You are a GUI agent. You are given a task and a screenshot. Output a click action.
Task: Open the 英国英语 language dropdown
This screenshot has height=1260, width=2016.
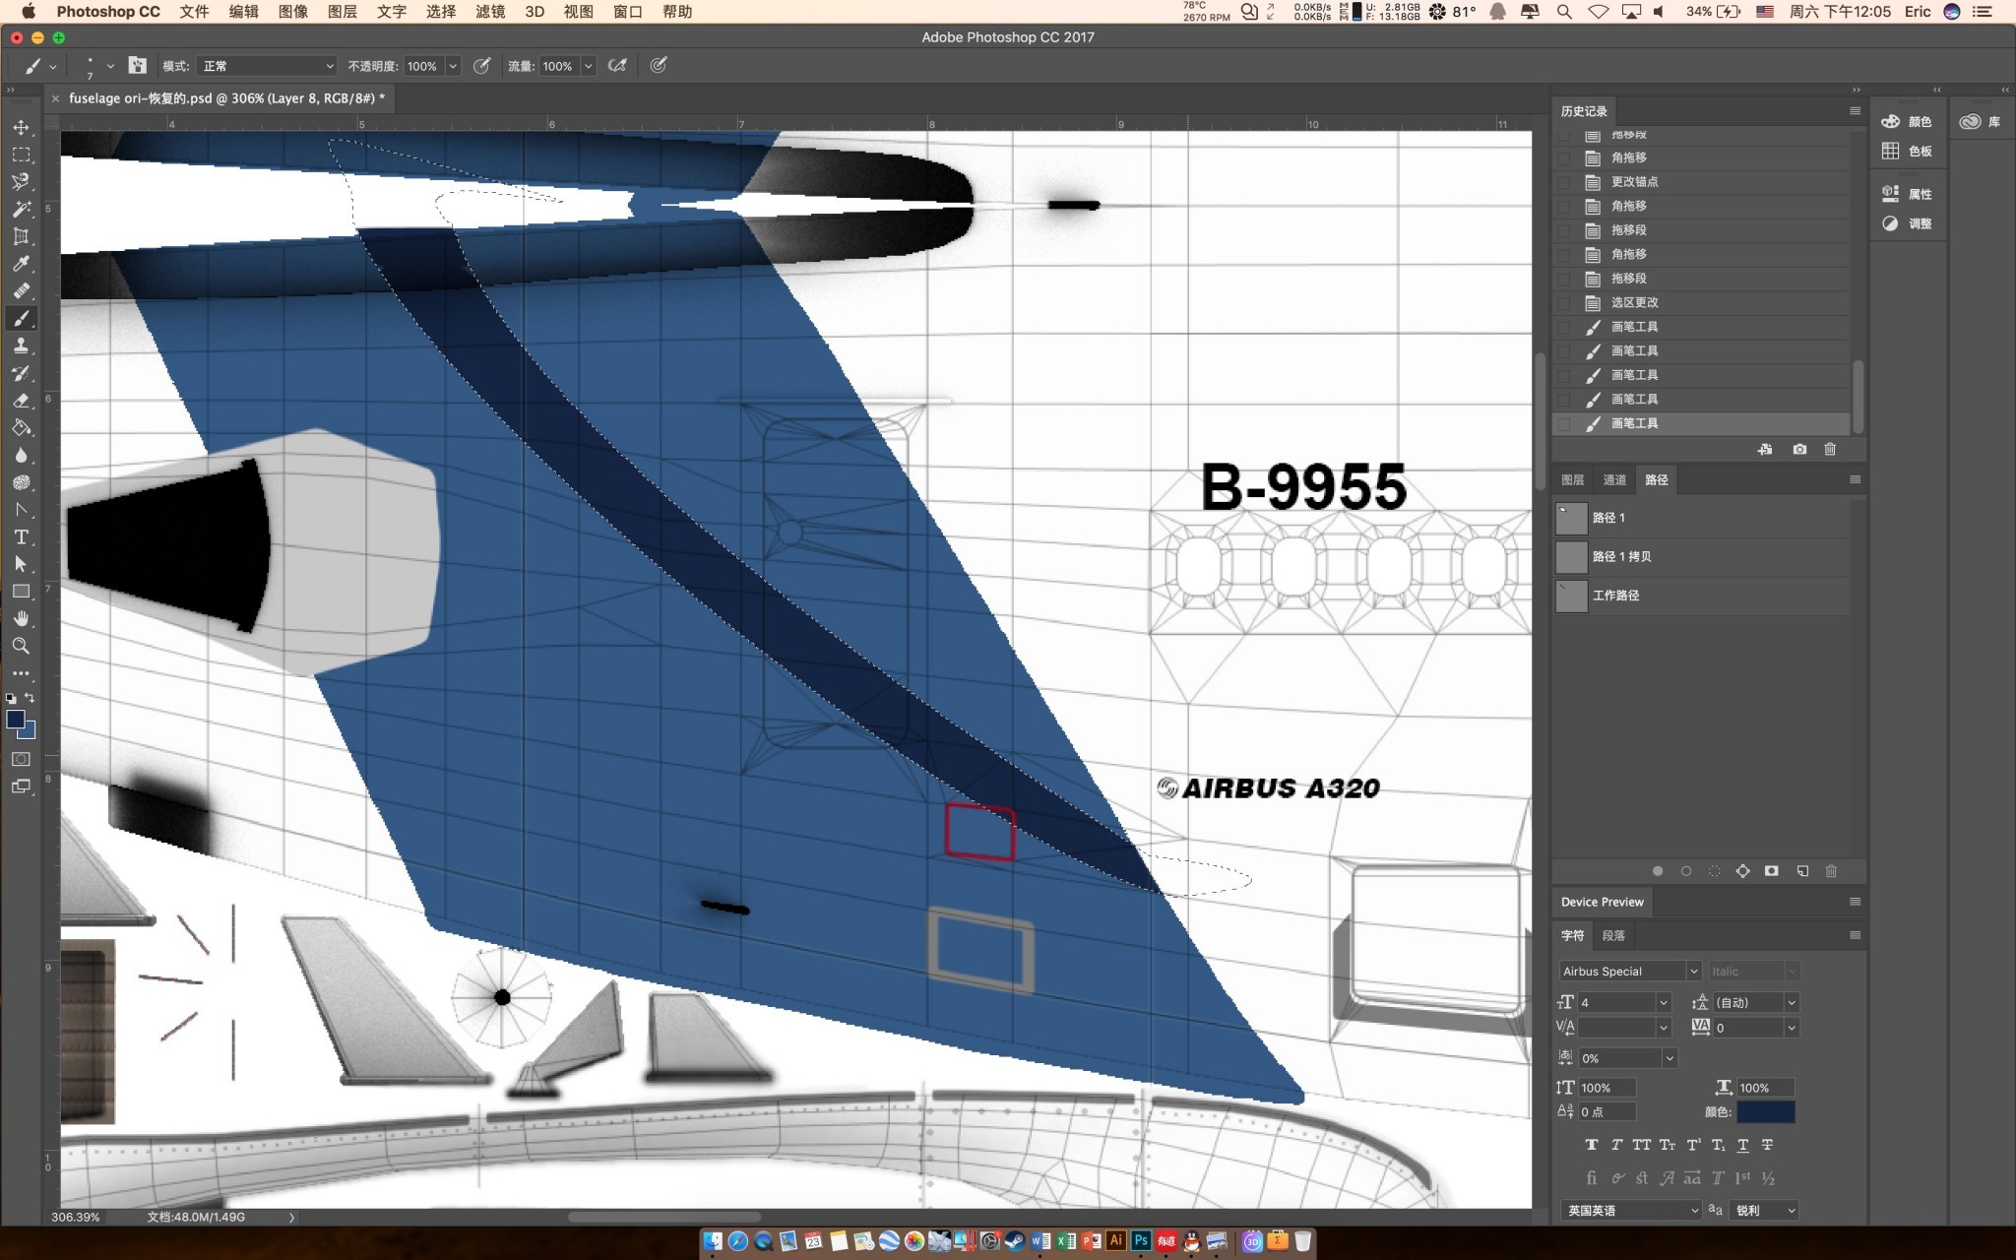[x=1631, y=1210]
